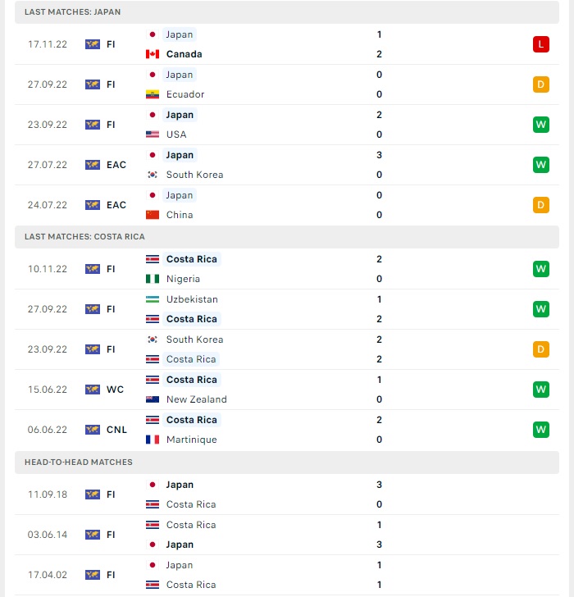Screen dimensions: 574x597
Task: Click the red L result badge
Action: click(540, 44)
